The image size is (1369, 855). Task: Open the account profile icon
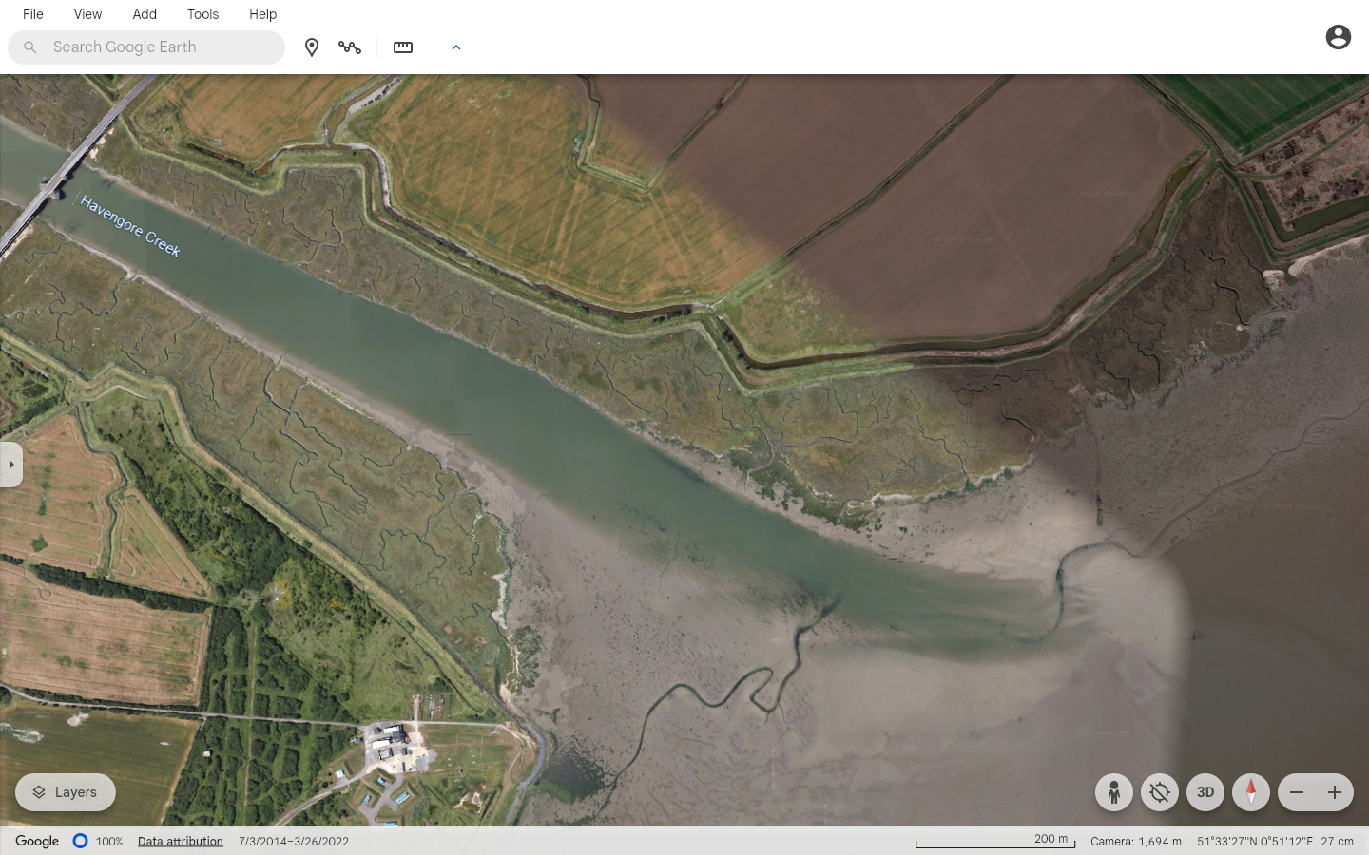pyautogui.click(x=1339, y=37)
